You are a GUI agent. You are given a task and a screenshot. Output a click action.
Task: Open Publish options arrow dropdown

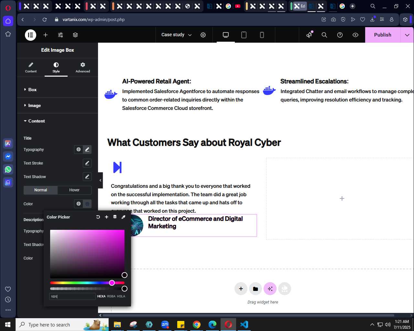(407, 35)
